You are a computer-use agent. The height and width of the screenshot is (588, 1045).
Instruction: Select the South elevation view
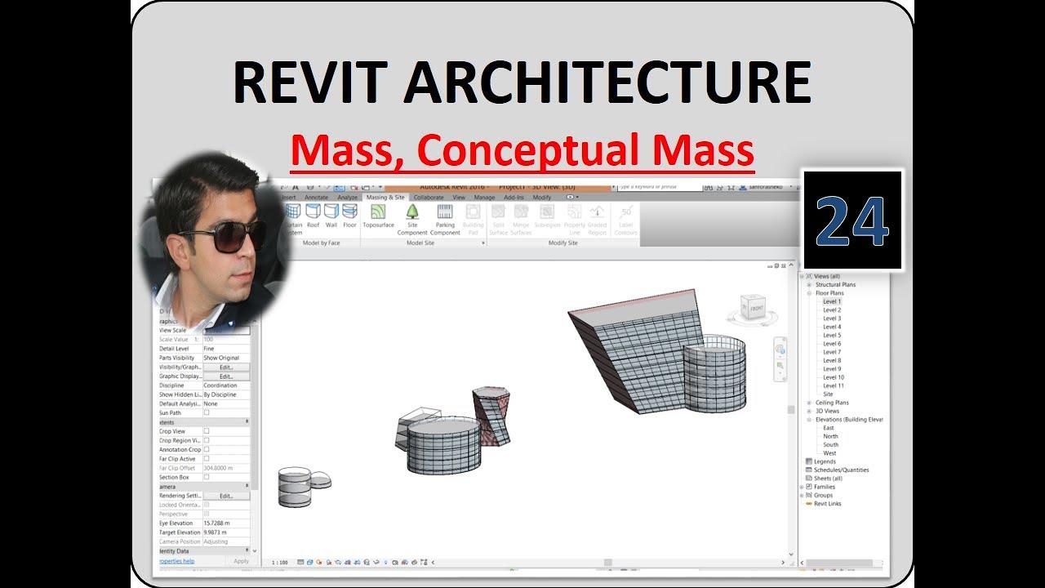(830, 444)
